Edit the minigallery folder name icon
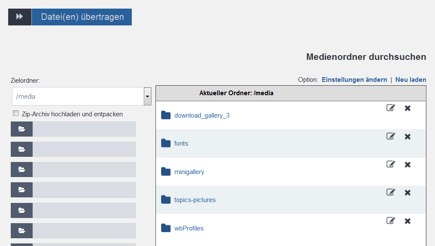Screen dimensions: 435x246 (391, 164)
